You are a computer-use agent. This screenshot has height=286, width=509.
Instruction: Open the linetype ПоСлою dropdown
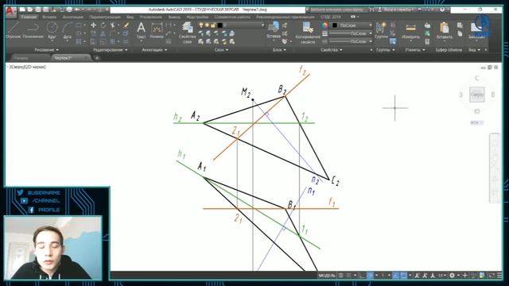click(x=351, y=41)
